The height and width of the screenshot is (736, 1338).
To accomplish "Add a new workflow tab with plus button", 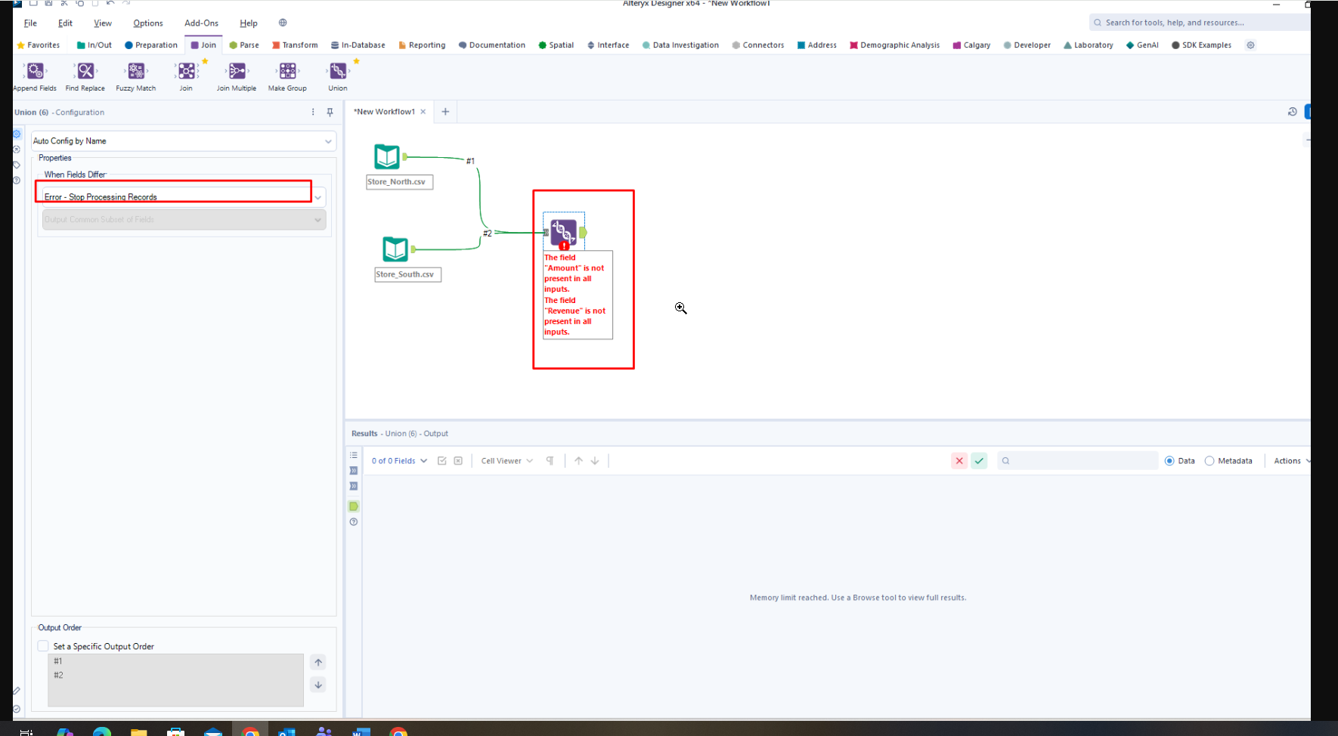I will coord(445,112).
